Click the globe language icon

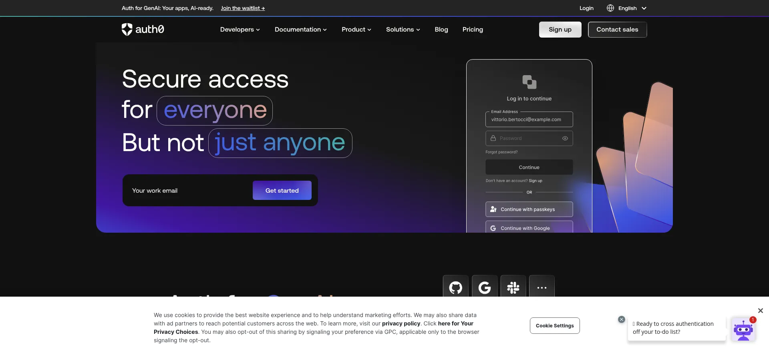click(x=610, y=8)
